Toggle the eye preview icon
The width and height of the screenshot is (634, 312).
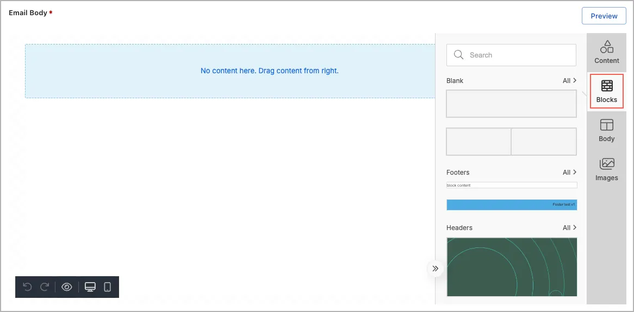(67, 287)
